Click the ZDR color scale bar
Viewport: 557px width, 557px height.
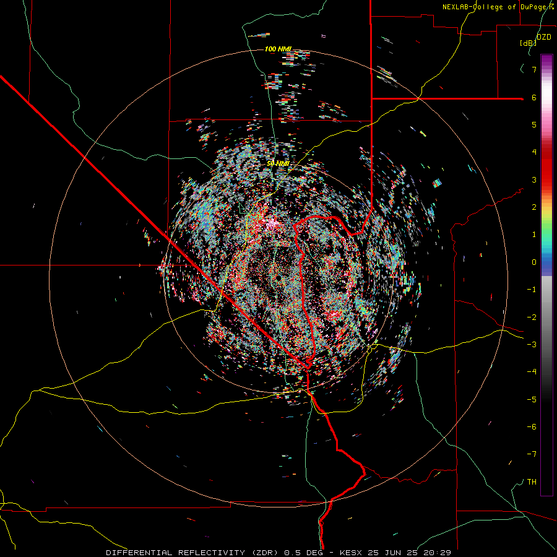546,275
